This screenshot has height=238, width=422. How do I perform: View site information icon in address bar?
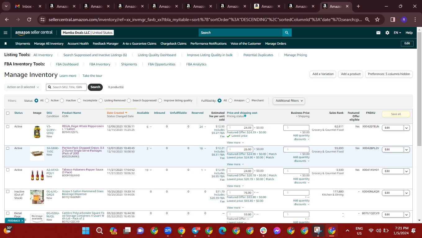tap(43, 20)
